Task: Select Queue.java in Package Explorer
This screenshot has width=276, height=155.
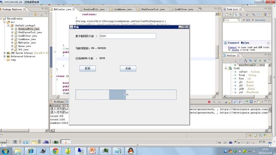Action: [25, 46]
